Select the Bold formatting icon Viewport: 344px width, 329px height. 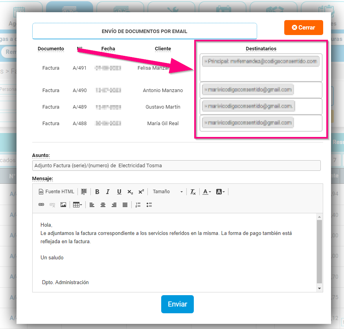[x=97, y=192]
